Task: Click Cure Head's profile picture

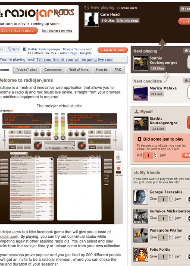Action: 91,19
